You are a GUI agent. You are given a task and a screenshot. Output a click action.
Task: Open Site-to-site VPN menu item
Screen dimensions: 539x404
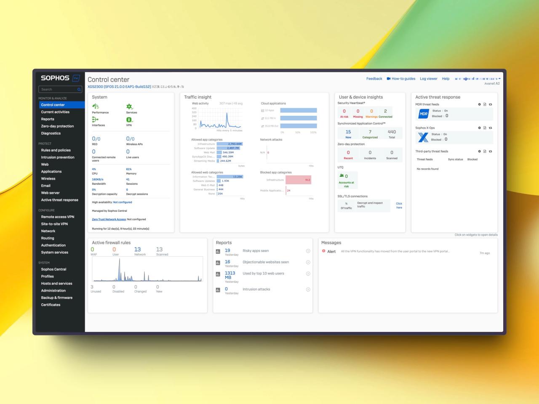click(54, 224)
